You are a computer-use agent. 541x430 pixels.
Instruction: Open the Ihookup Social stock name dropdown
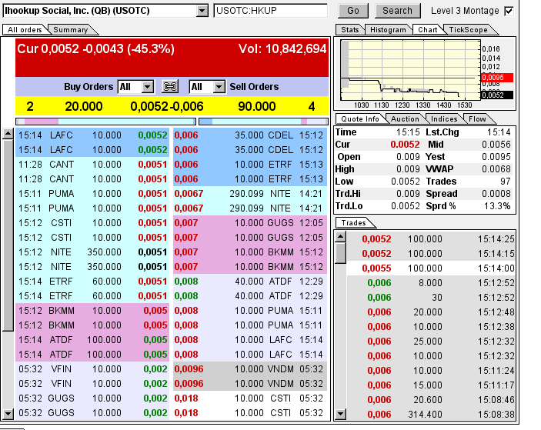click(x=202, y=11)
